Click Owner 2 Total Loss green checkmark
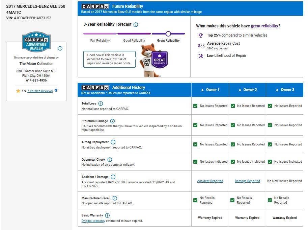 pos(232,106)
